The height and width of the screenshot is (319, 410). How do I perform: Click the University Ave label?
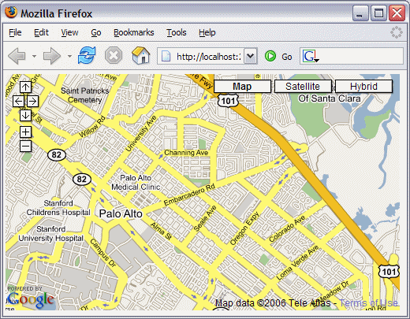point(141,133)
